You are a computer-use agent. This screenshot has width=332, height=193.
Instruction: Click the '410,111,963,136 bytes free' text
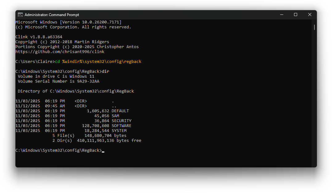tap(109, 141)
